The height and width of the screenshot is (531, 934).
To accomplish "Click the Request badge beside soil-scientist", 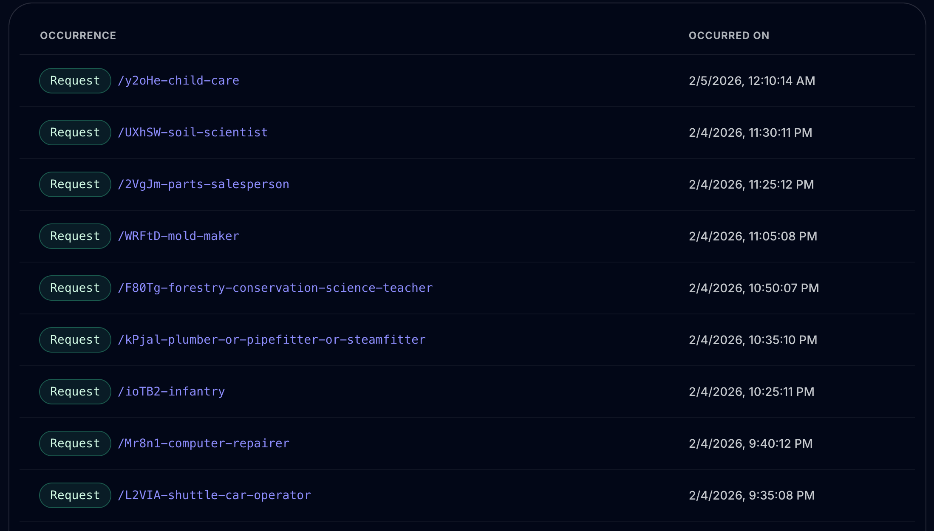I will click(75, 133).
